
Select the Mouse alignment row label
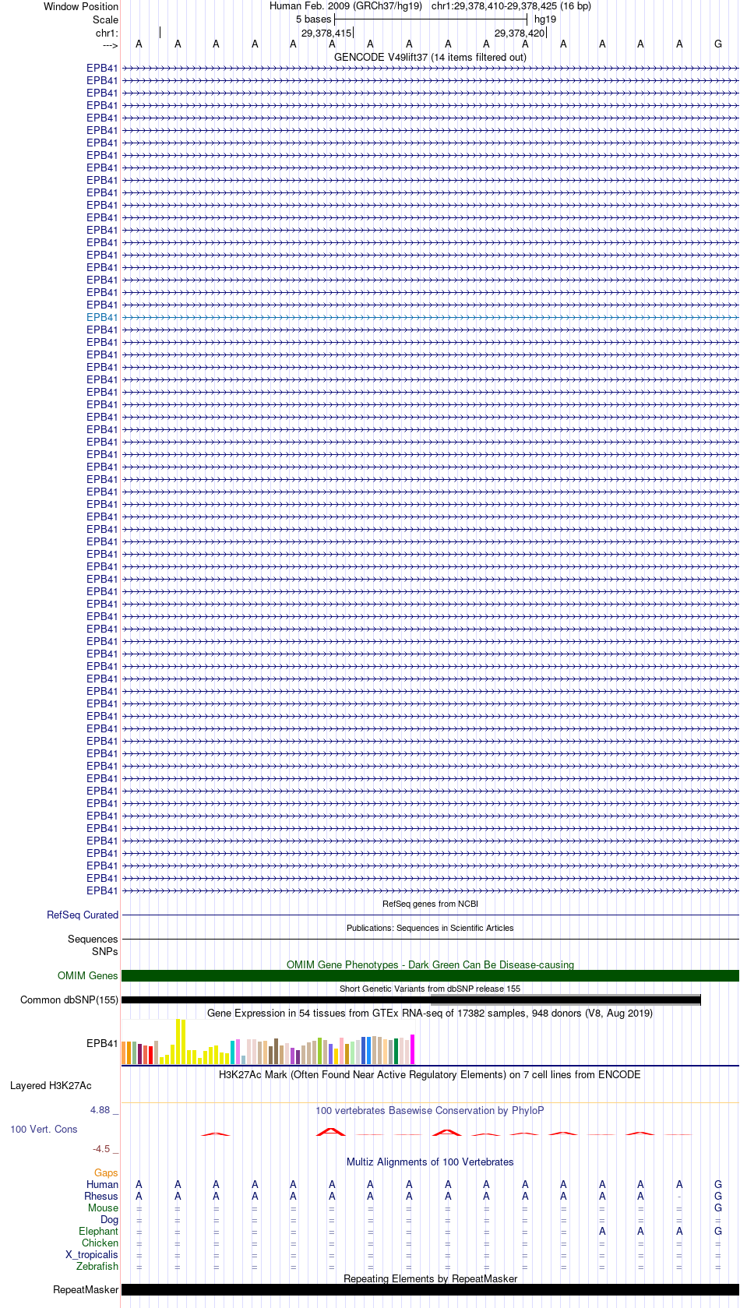tap(103, 1208)
